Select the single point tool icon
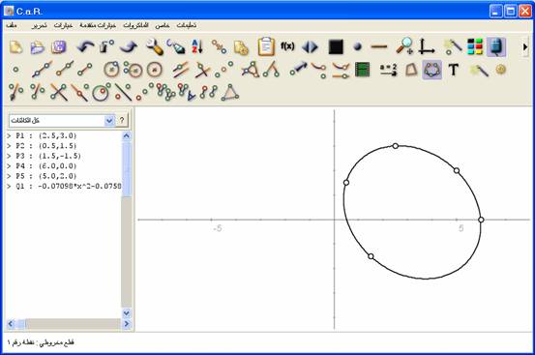The width and height of the screenshot is (535, 355). [x=15, y=70]
